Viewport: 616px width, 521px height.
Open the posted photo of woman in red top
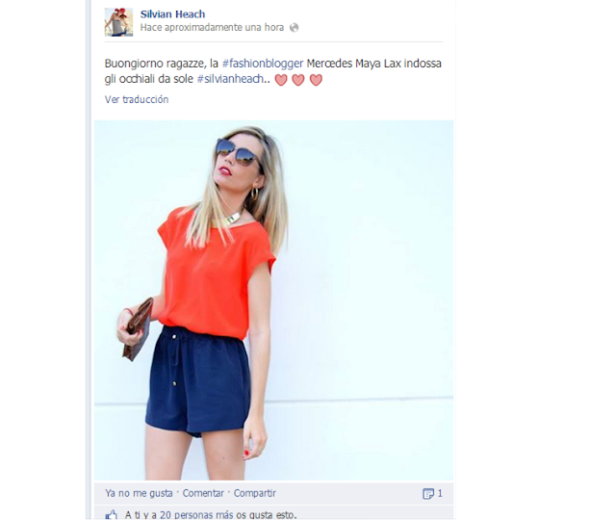(x=273, y=300)
